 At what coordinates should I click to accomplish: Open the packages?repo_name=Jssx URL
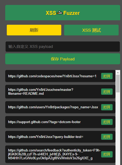(107, 107)
